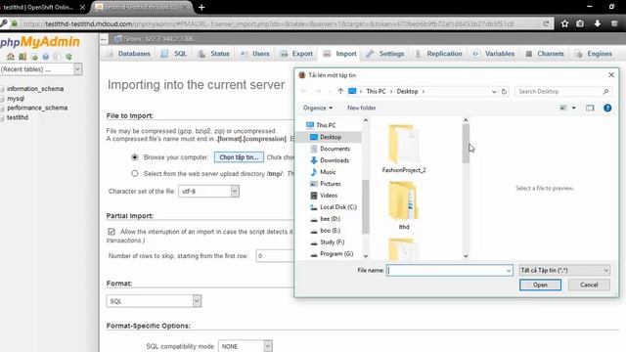Switch to the OpenShift Online browser tab
Screen dimensions: 626x352
(x=43, y=7)
